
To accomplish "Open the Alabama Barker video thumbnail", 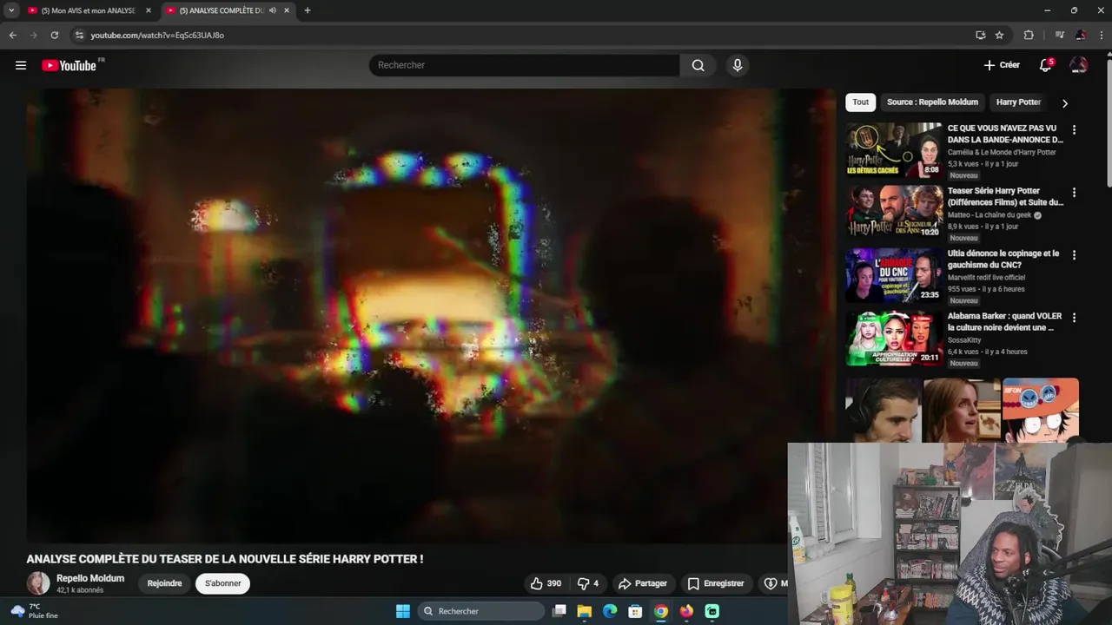I will coord(894,337).
